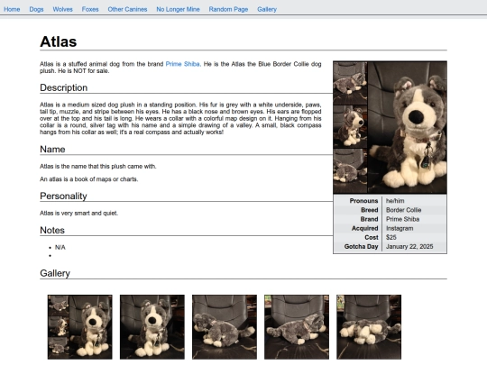Click the Breed label in the infobox
The height and width of the screenshot is (365, 487).
(369, 210)
